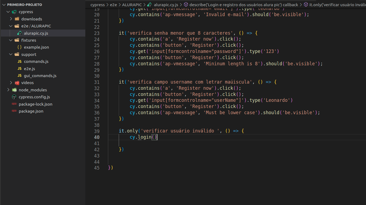Collapse the cypress folder chevron
366x205 pixels.
click(x=8, y=12)
